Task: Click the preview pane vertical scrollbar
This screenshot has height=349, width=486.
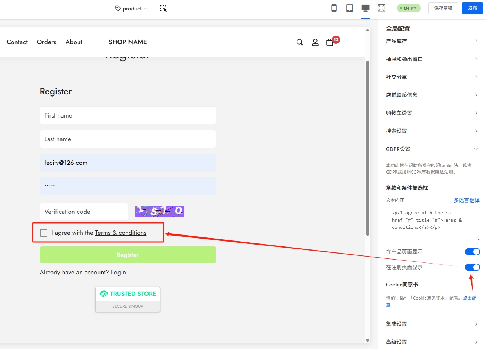Action: (367, 148)
